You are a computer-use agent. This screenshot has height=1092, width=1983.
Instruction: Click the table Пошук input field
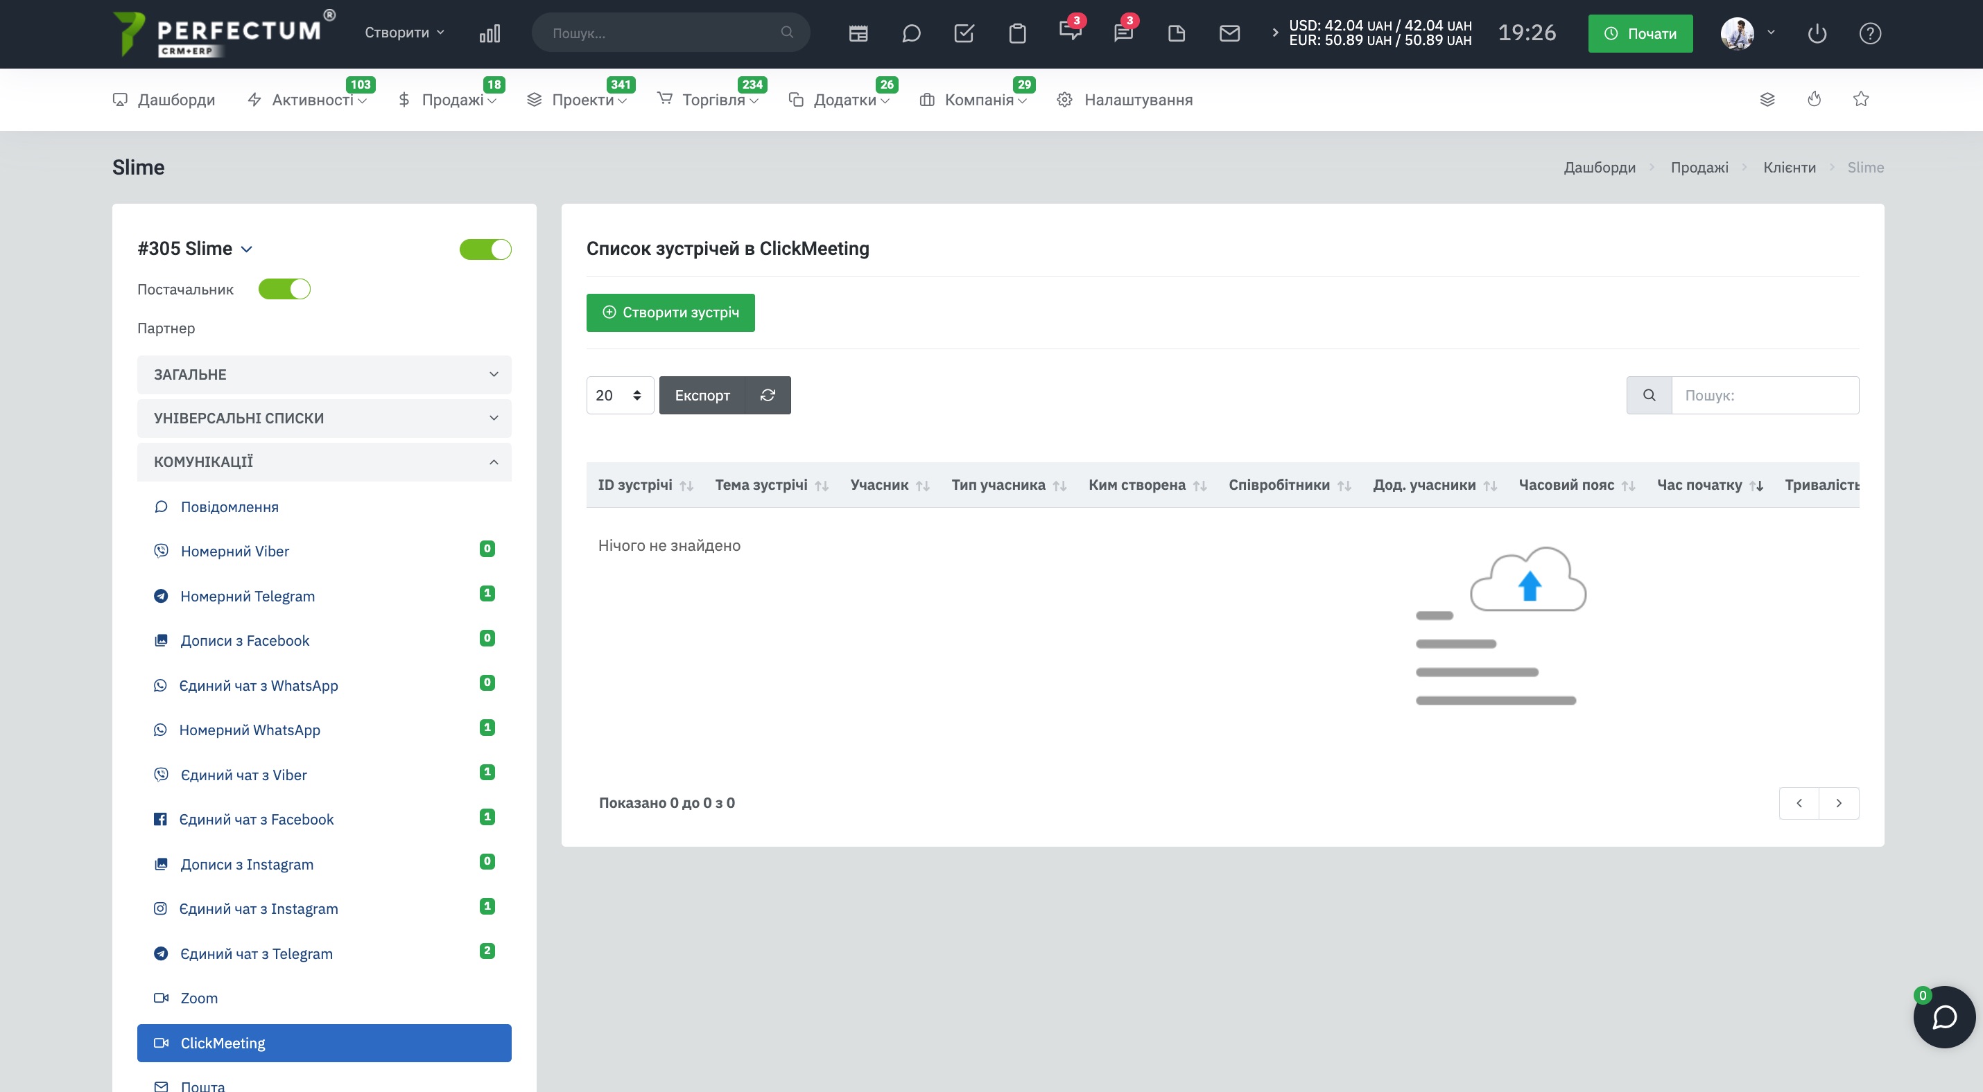click(x=1765, y=395)
